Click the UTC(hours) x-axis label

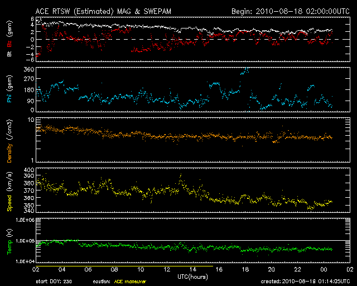pos(194,277)
